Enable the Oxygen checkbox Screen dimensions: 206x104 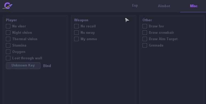[x=8, y=52]
